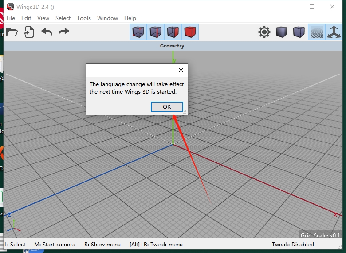The height and width of the screenshot is (253, 346).
Task: Click the 'R: Show menu' status hint
Action: (102, 245)
